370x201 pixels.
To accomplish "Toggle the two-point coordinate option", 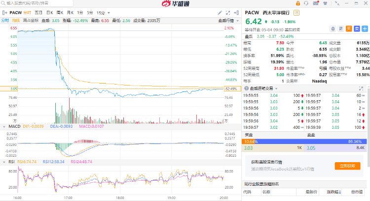I will click(31, 21).
